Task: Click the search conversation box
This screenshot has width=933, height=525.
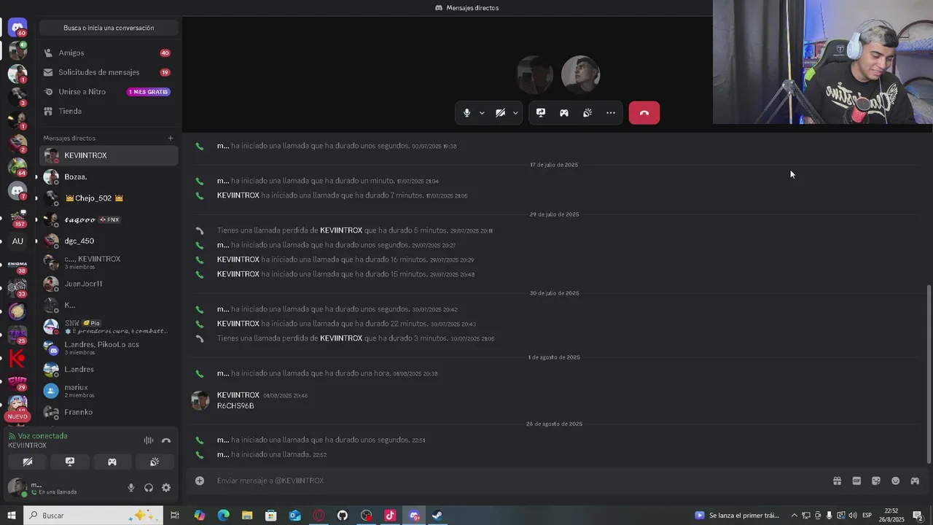Action: (109, 28)
